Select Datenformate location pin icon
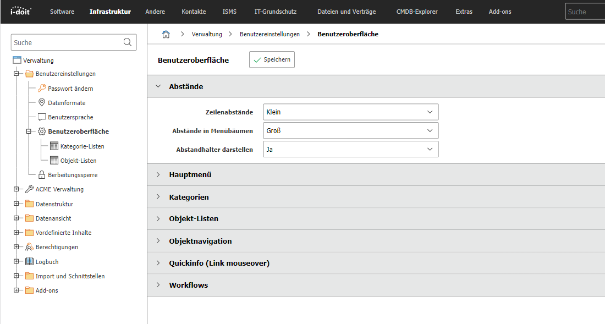This screenshot has height=324, width=605. pos(42,103)
